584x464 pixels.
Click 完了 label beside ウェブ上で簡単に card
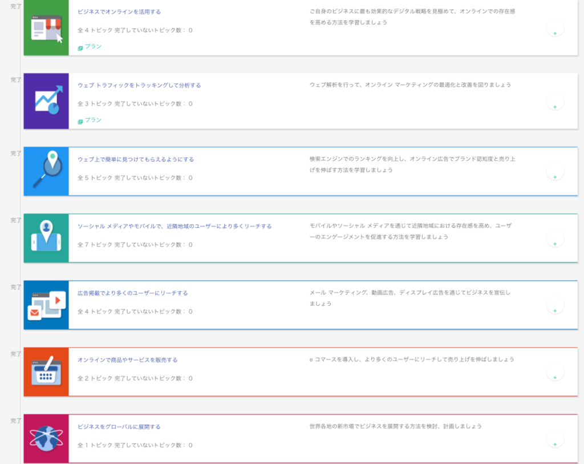coord(16,153)
